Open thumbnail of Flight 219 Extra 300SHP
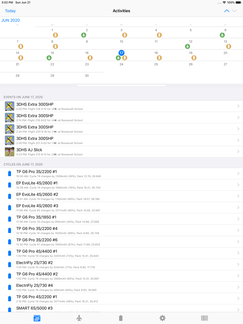The height and width of the screenshot is (324, 243). click(9, 118)
